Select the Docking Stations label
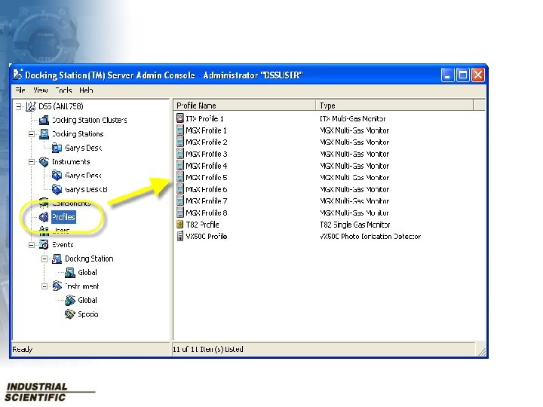 pyautogui.click(x=78, y=134)
